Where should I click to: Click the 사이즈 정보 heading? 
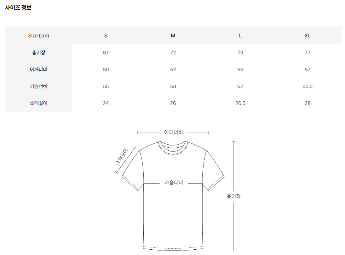point(18,8)
